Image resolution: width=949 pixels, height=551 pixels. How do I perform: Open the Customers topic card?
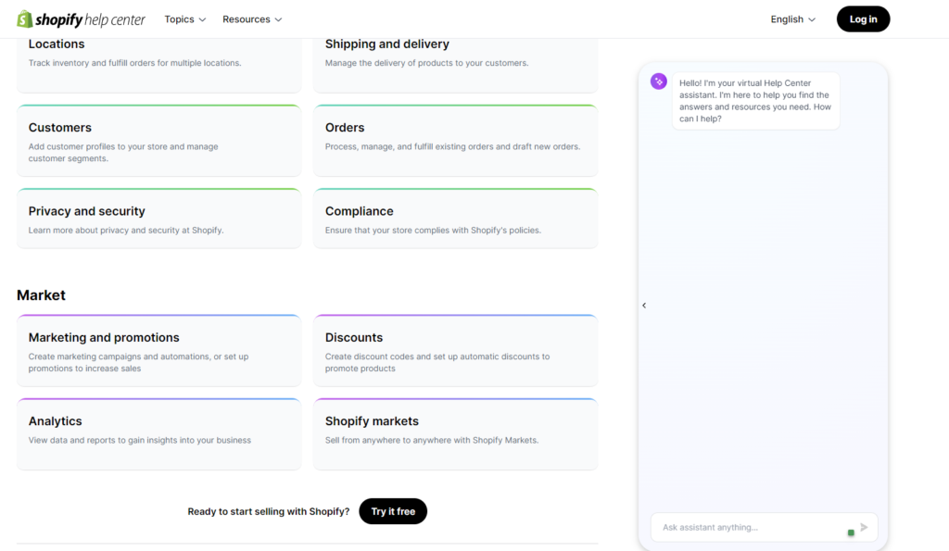tap(158, 141)
